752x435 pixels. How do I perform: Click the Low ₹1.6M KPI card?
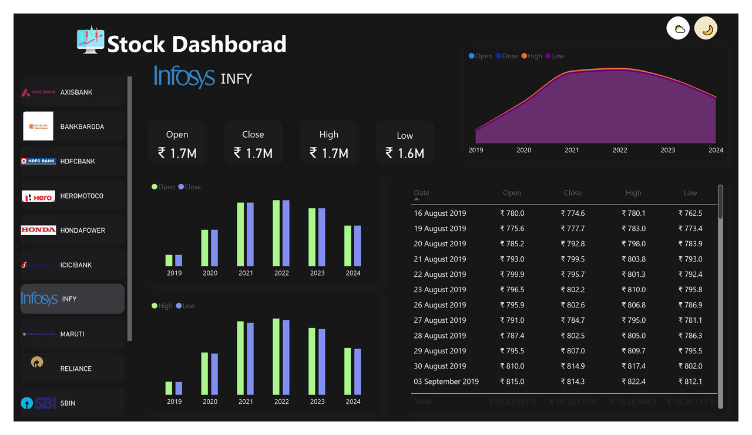405,143
